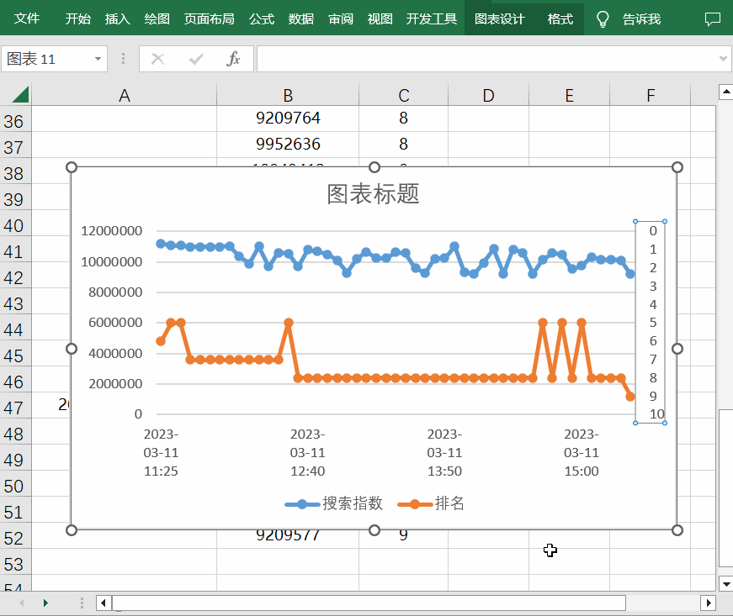Image resolution: width=733 pixels, height=616 pixels.
Task: Select column E header
Action: tap(569, 95)
